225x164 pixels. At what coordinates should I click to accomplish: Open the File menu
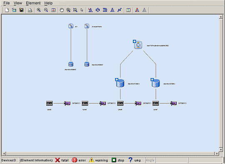pyautogui.click(x=7, y=3)
